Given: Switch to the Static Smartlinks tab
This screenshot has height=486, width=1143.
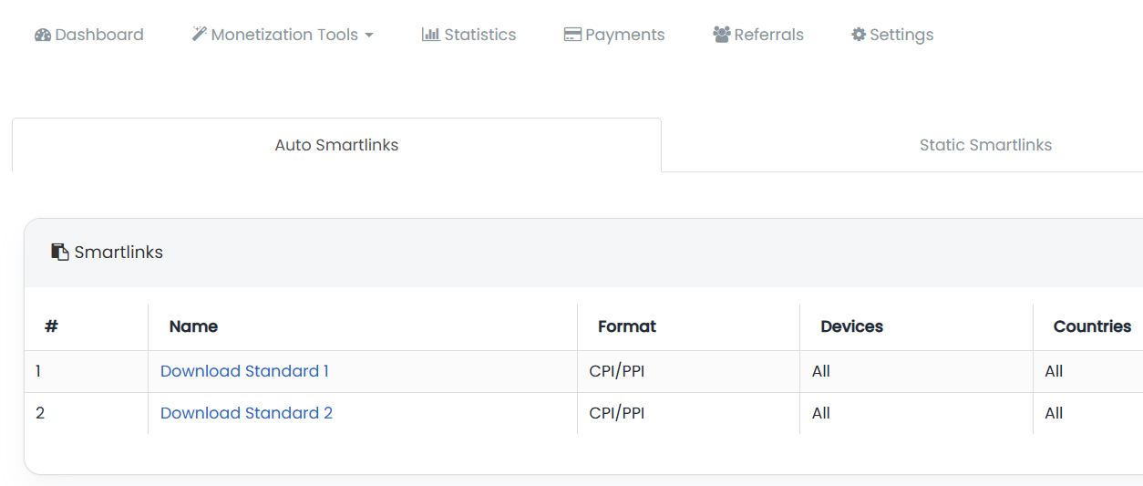Looking at the screenshot, I should pyautogui.click(x=985, y=145).
